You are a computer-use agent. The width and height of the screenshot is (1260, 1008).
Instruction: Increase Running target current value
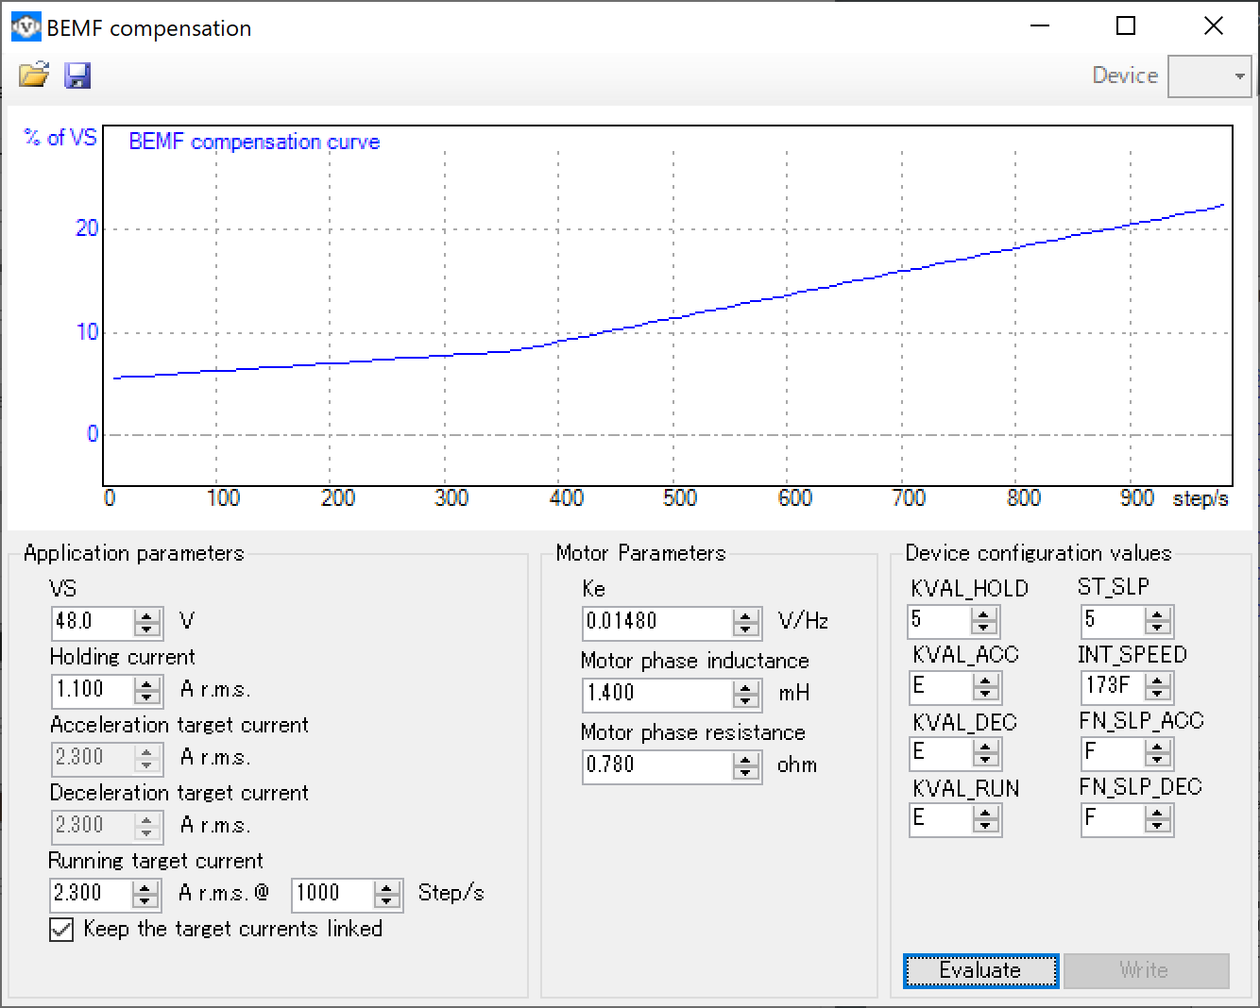coord(145,887)
